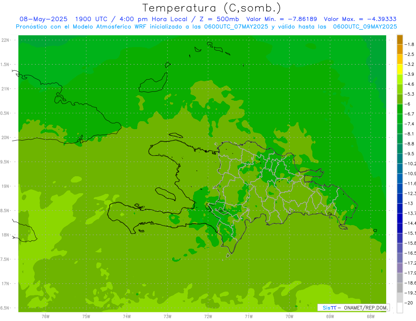Click the '21N' latitude label
The width and height of the screenshot is (416, 321).
[5, 89]
